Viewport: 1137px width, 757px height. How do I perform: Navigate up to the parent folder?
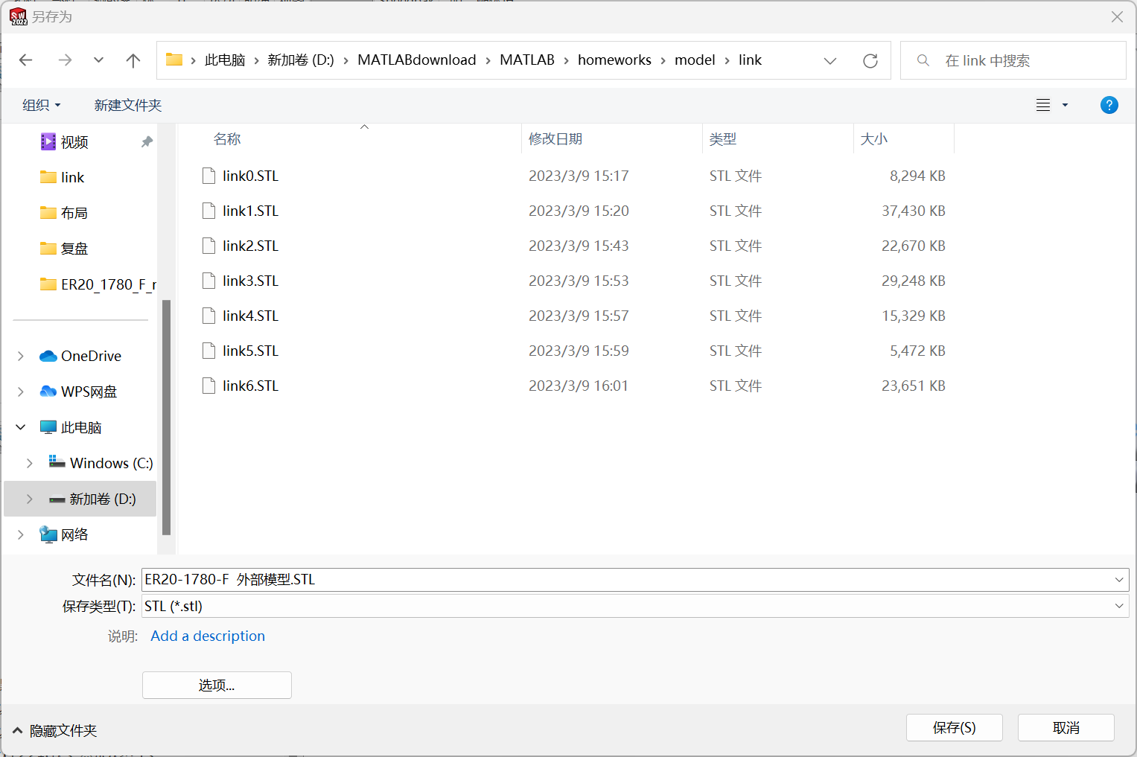[133, 60]
